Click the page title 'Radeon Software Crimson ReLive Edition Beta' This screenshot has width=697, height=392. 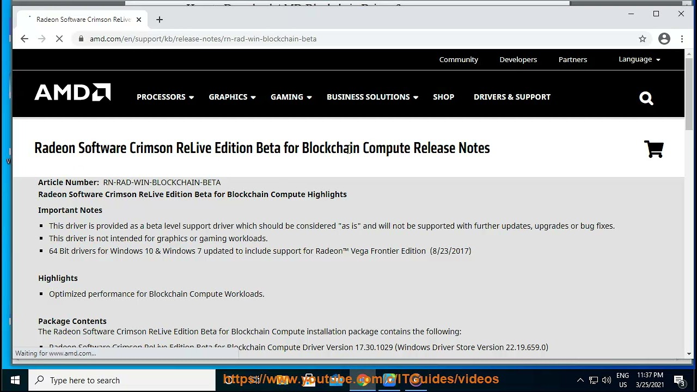tap(262, 148)
